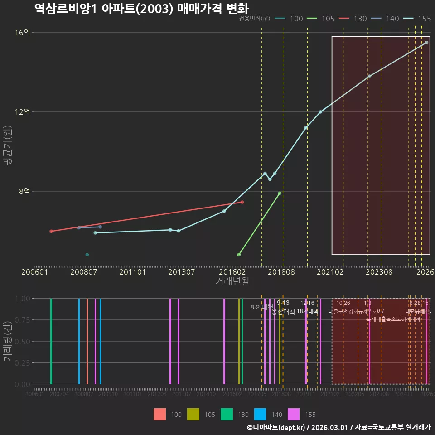Click the 8억 y-axis label
This screenshot has height=435, width=435.
click(24, 191)
